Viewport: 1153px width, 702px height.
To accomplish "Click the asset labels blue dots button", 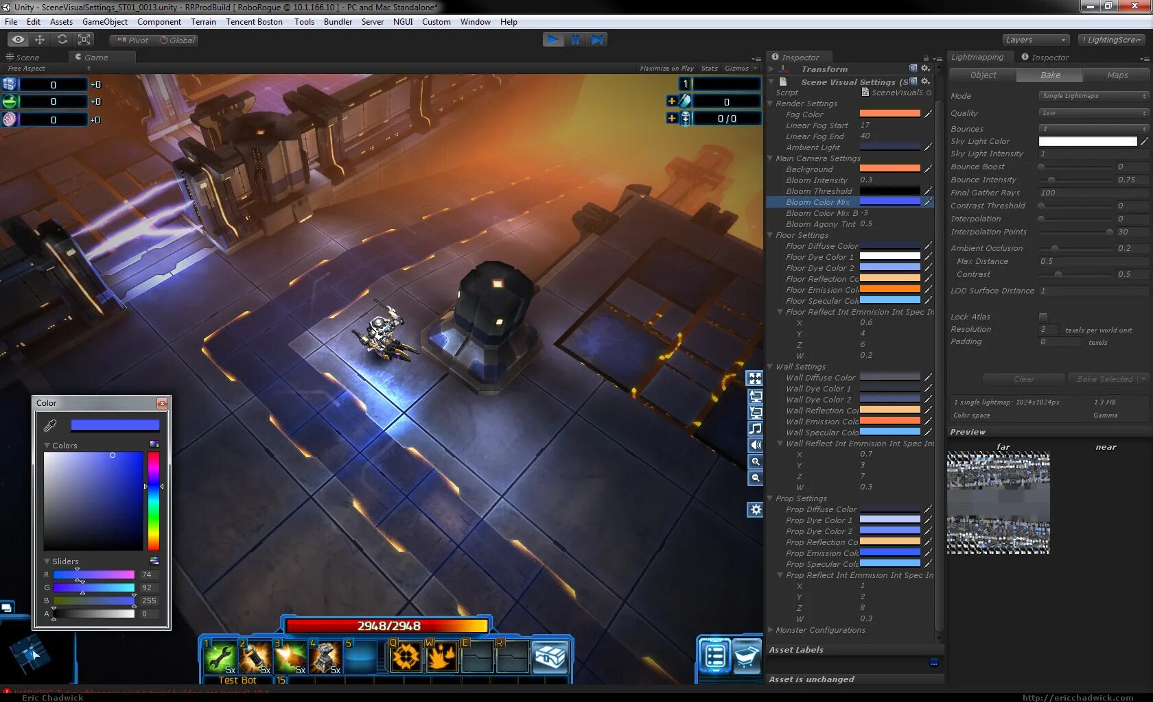I will coord(933,662).
